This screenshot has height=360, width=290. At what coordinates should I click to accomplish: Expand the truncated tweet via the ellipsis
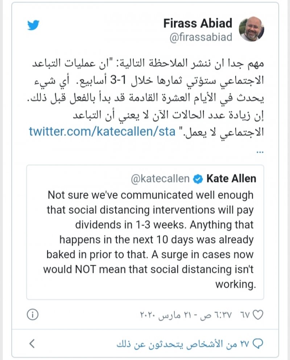coord(259,152)
